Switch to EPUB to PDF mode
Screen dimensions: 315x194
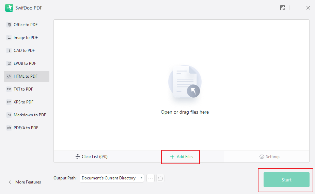[x=27, y=63]
